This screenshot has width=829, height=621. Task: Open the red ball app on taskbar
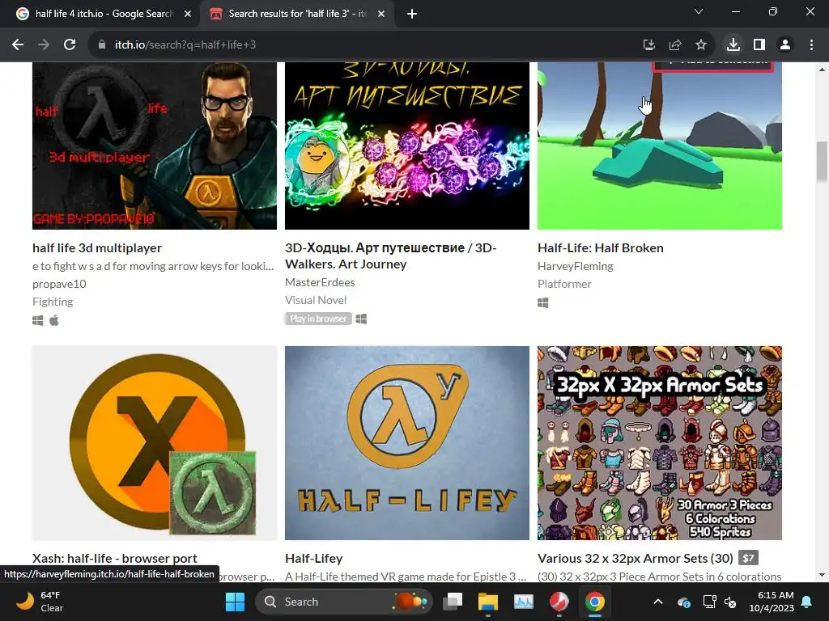coord(559,602)
